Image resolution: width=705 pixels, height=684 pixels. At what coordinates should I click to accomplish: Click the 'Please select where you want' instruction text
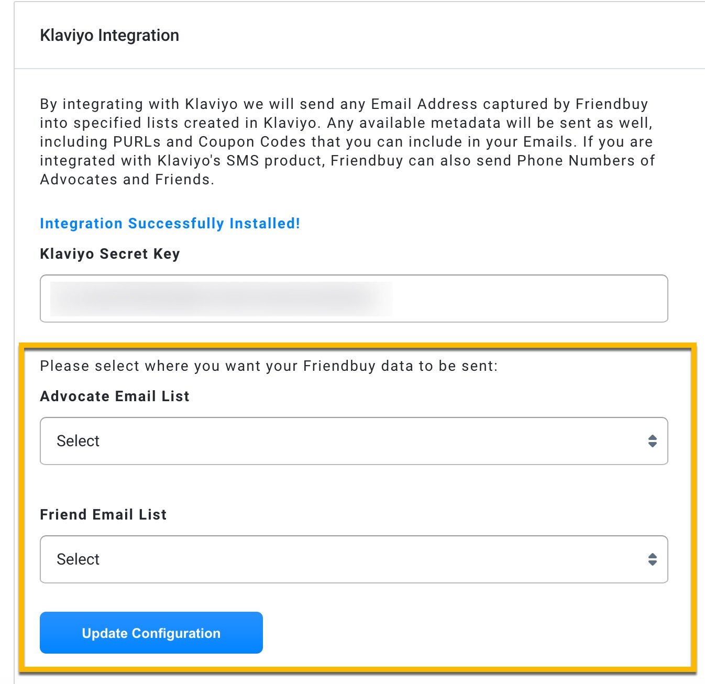tap(269, 366)
